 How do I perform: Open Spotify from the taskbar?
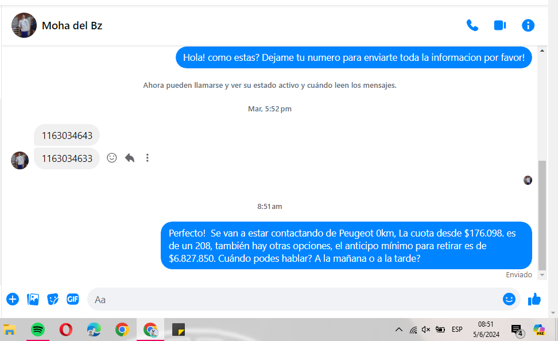[38, 330]
